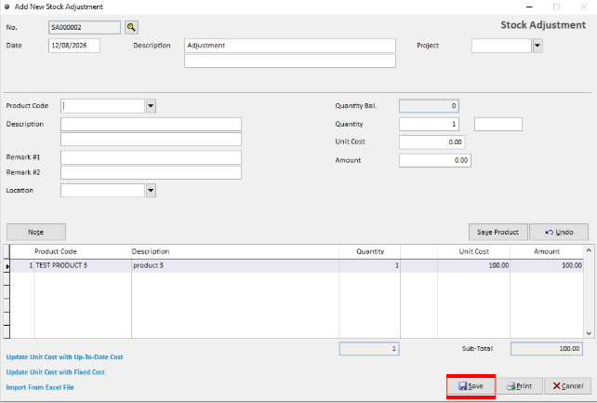Screen dimensions: 597x403
Task: Focus the stock adjustment No. field SA000002
Action: pos(85,27)
